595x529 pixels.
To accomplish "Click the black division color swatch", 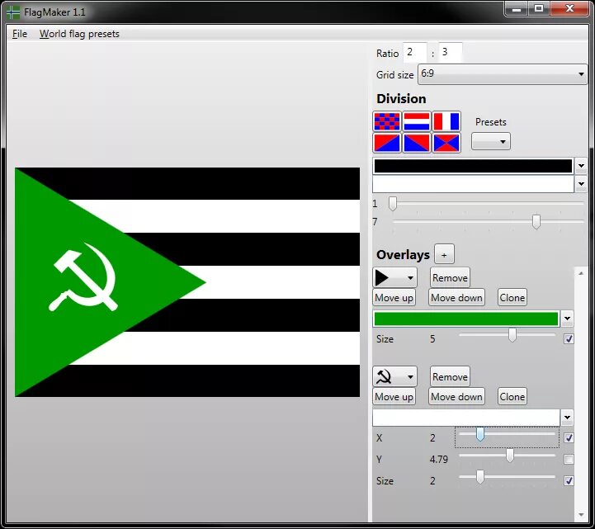I will [473, 166].
